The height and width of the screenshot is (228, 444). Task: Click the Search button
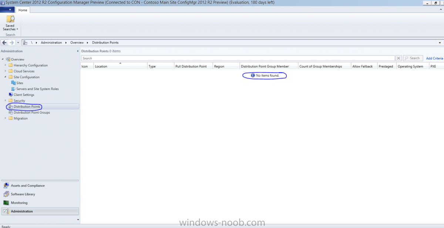pyautogui.click(x=412, y=58)
